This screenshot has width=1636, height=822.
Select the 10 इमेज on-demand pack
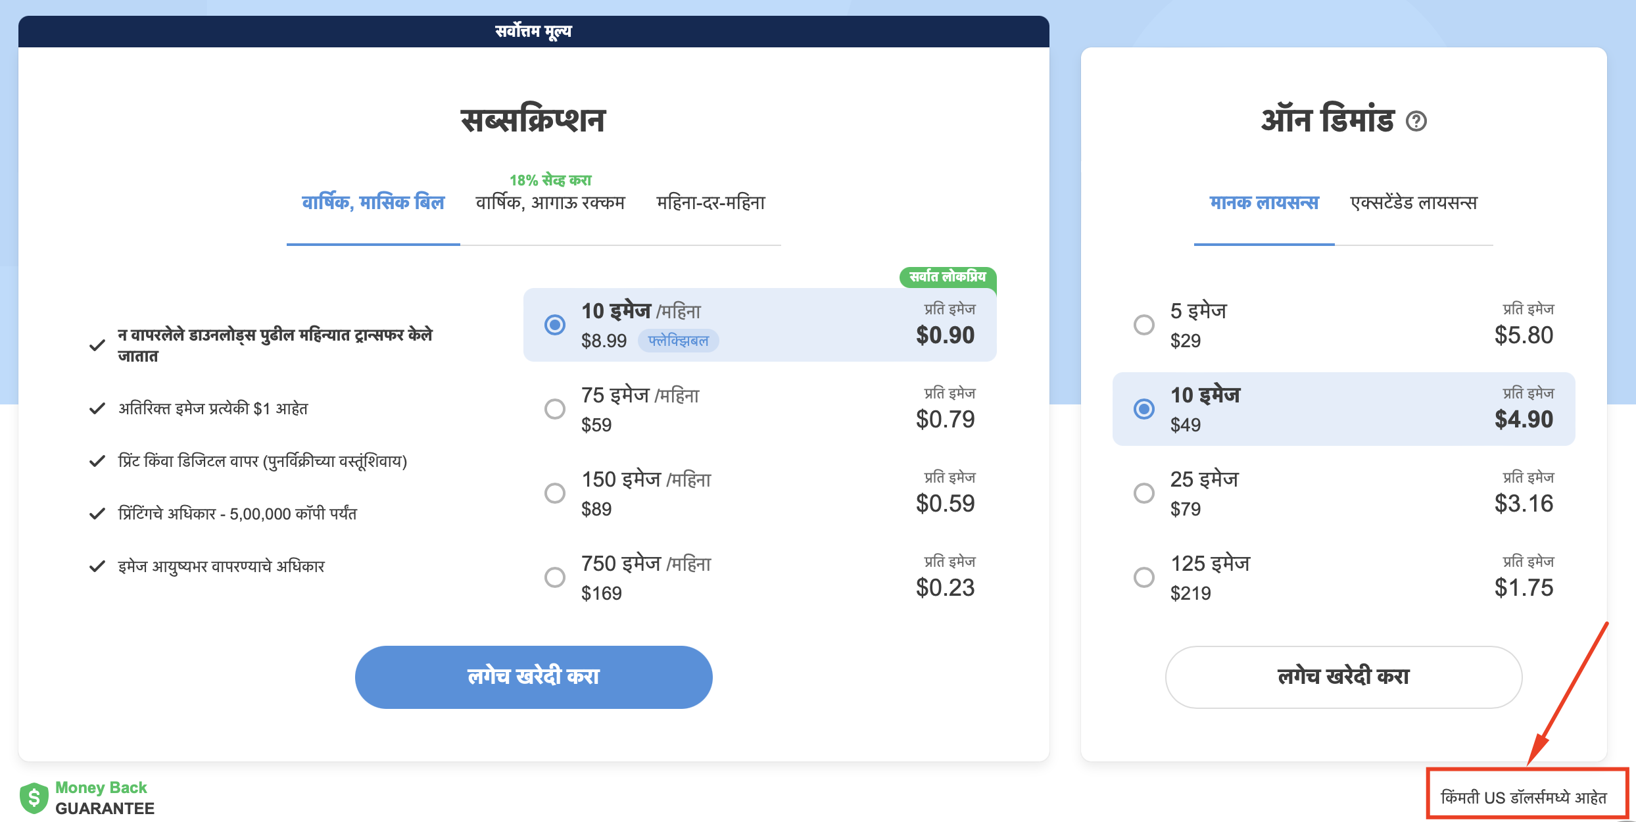[1145, 408]
